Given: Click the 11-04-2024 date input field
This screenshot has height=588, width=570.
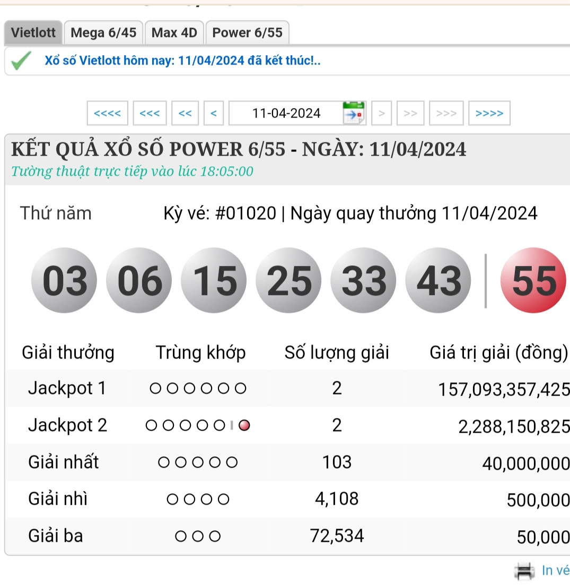Looking at the screenshot, I should (286, 113).
